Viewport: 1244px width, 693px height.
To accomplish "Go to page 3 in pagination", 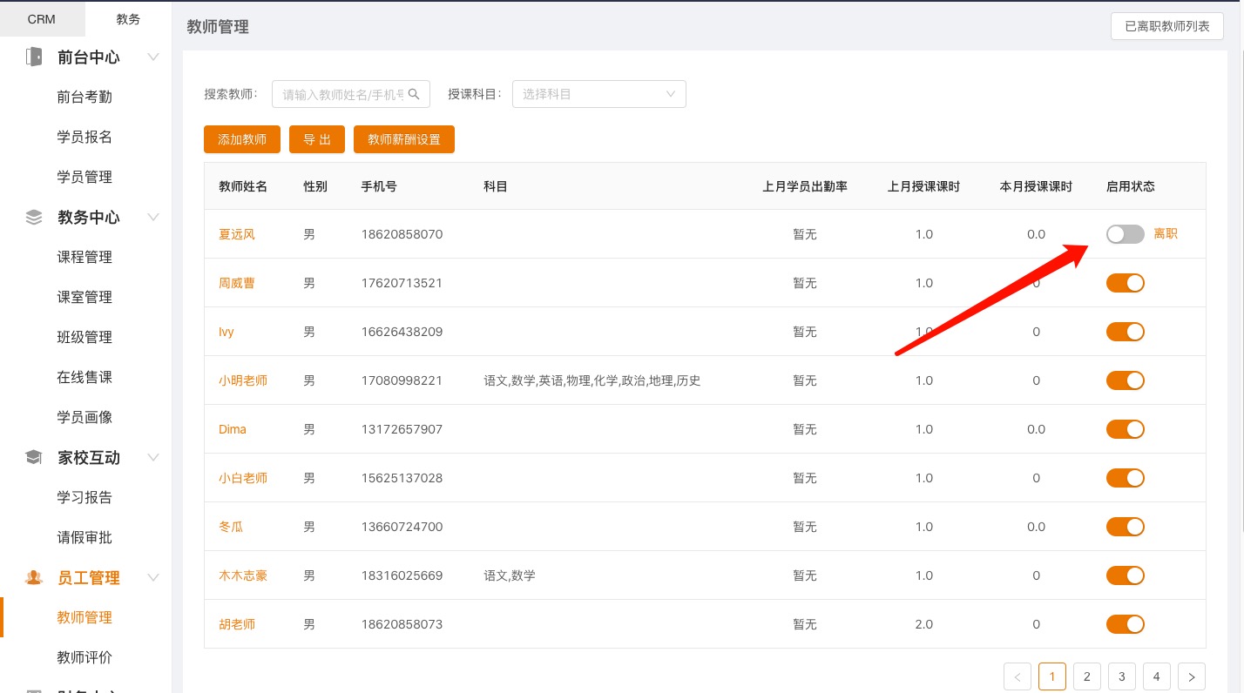I will point(1121,676).
